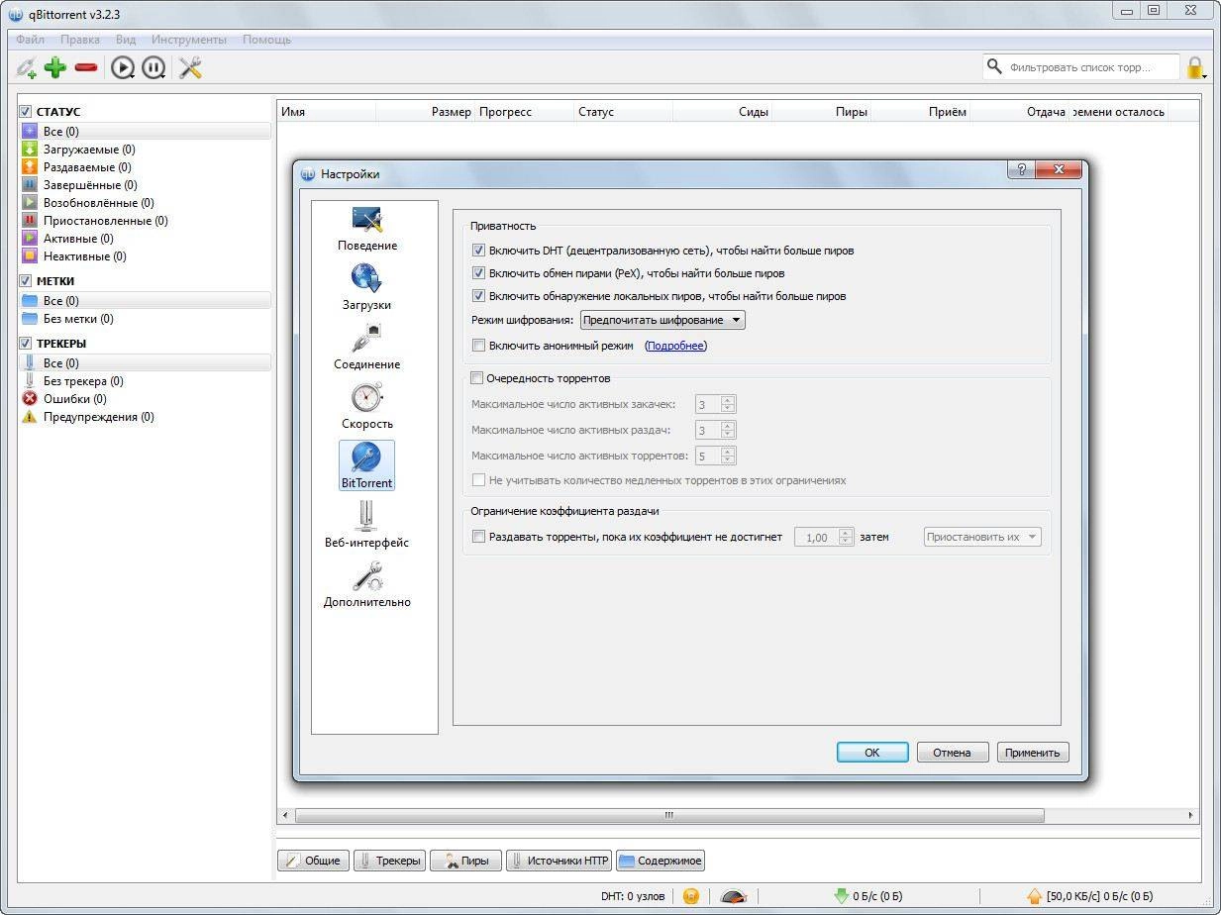Image resolution: width=1221 pixels, height=915 pixels.
Task: Select the BitTorrent settings section
Action: click(366, 465)
